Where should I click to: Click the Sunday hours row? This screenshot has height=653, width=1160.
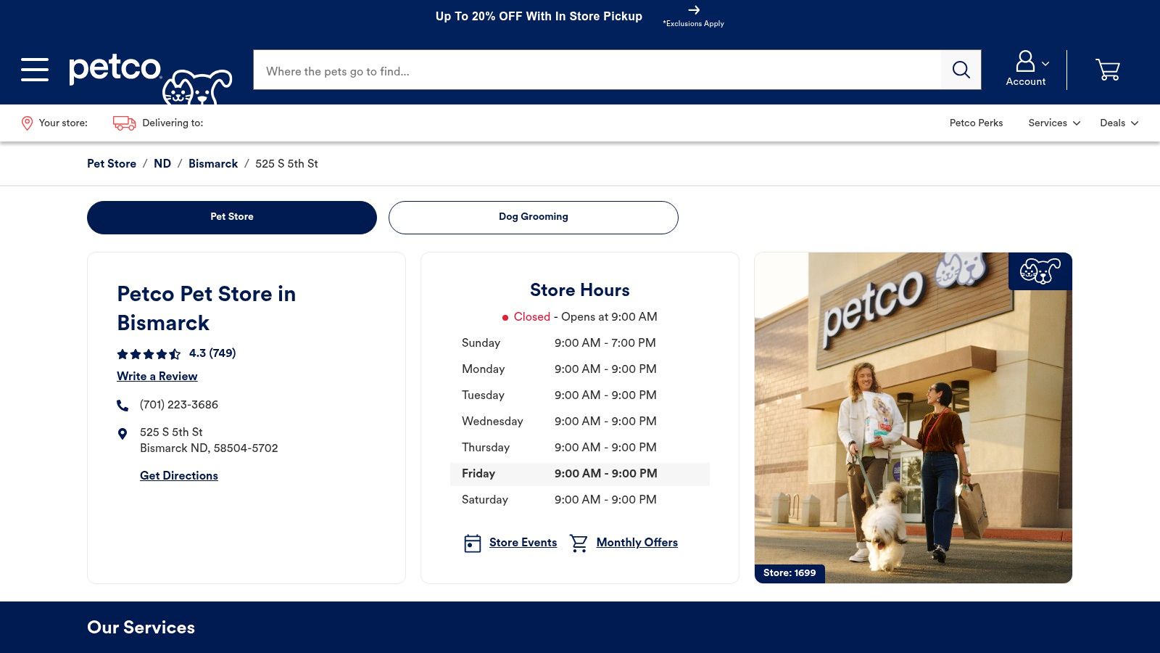(x=580, y=342)
